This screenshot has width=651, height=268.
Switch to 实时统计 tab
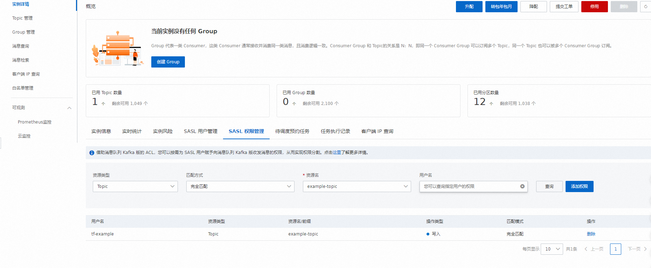click(x=132, y=132)
